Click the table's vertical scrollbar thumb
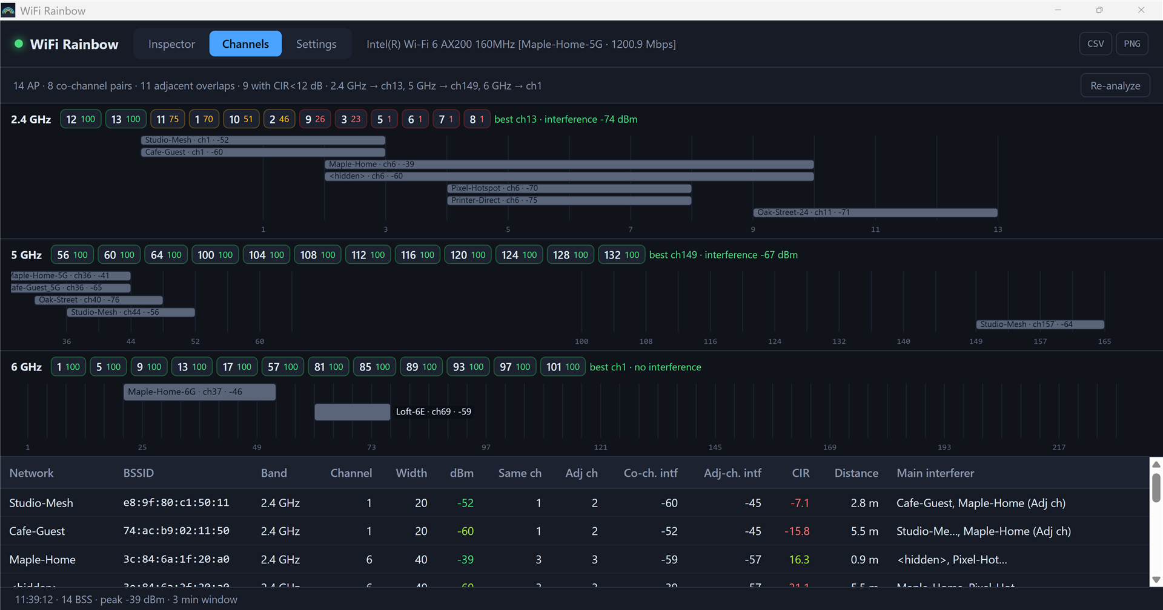This screenshot has width=1163, height=610. (1156, 487)
